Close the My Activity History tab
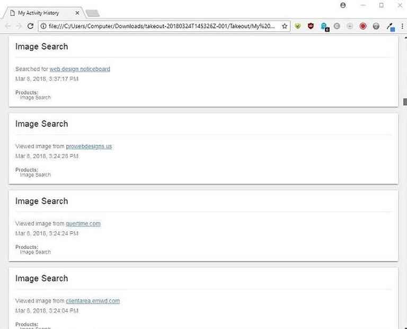This screenshot has height=329, width=407. coord(77,13)
